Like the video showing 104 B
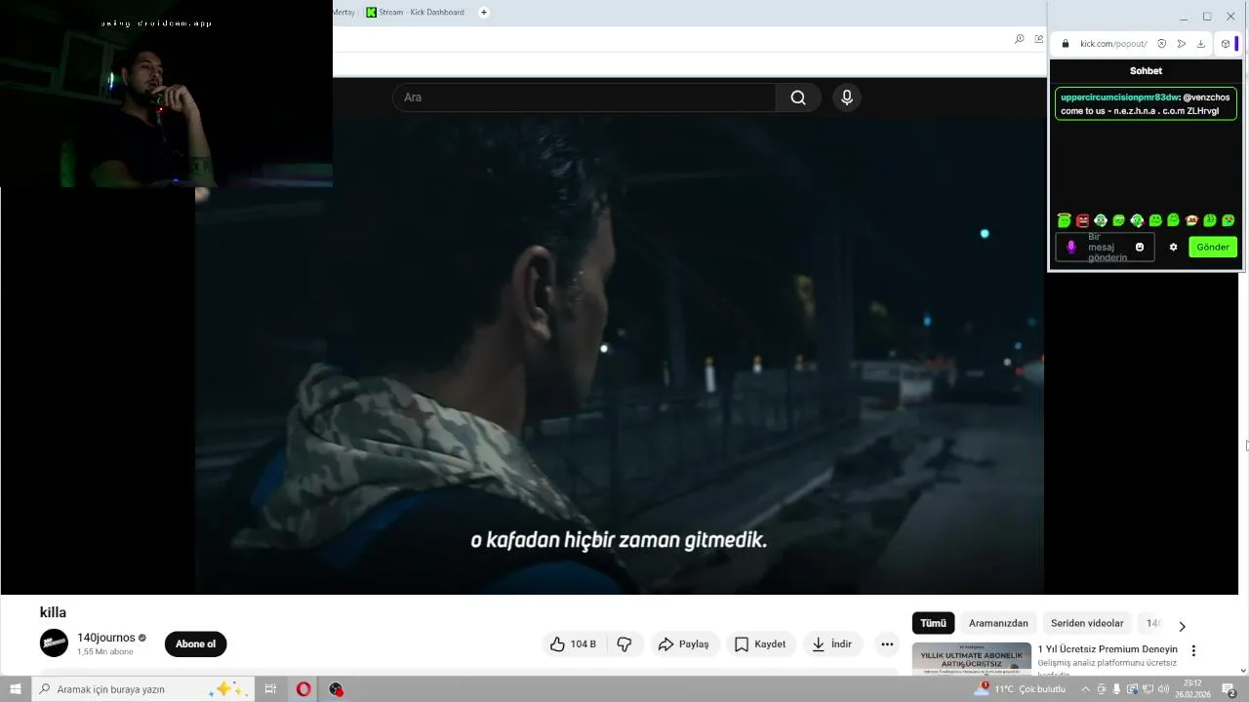 (x=574, y=644)
